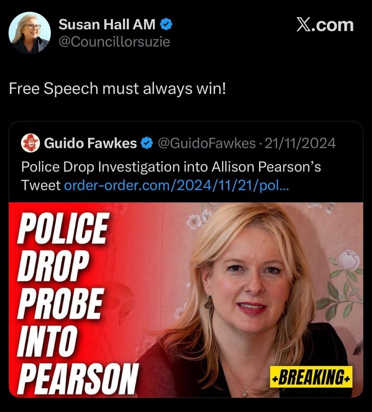The image size is (372, 412).
Task: Click the Susan Hall AM display name
Action: [x=107, y=24]
